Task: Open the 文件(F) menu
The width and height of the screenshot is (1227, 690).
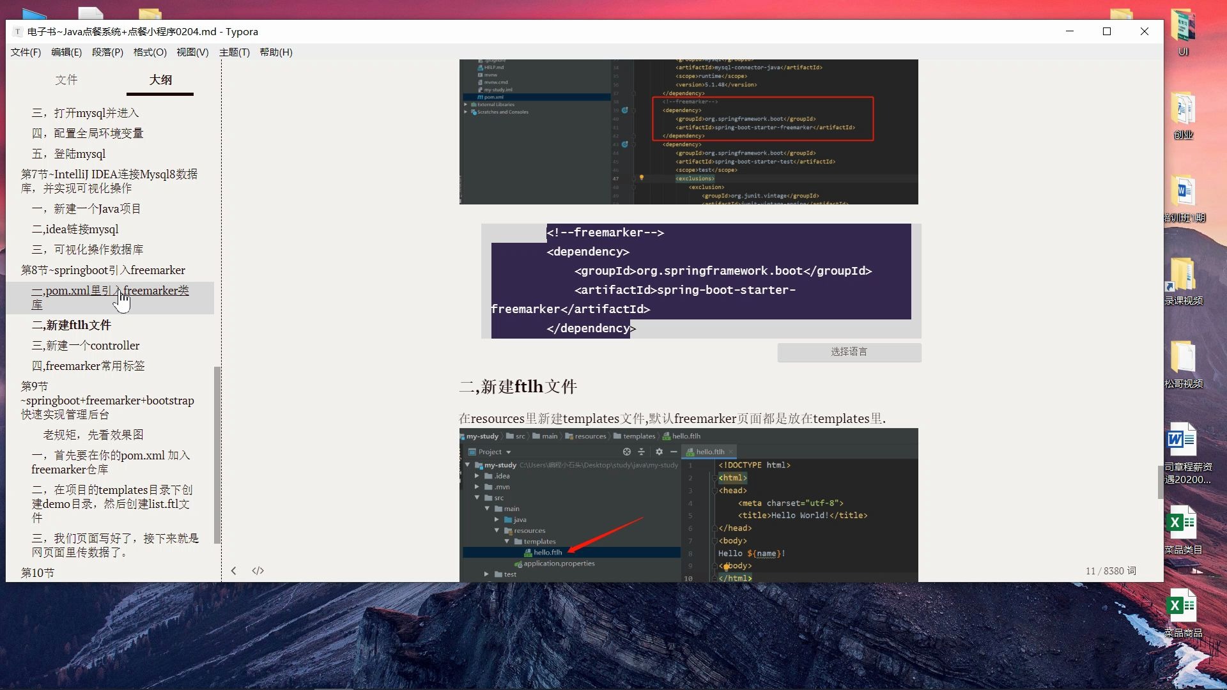Action: click(26, 52)
